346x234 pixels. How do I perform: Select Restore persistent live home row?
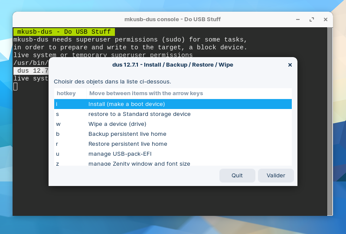[x=127, y=144]
